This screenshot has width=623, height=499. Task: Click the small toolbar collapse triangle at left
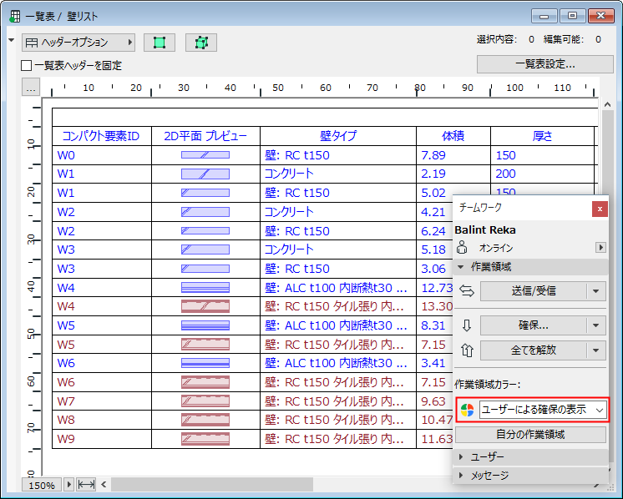(x=12, y=40)
